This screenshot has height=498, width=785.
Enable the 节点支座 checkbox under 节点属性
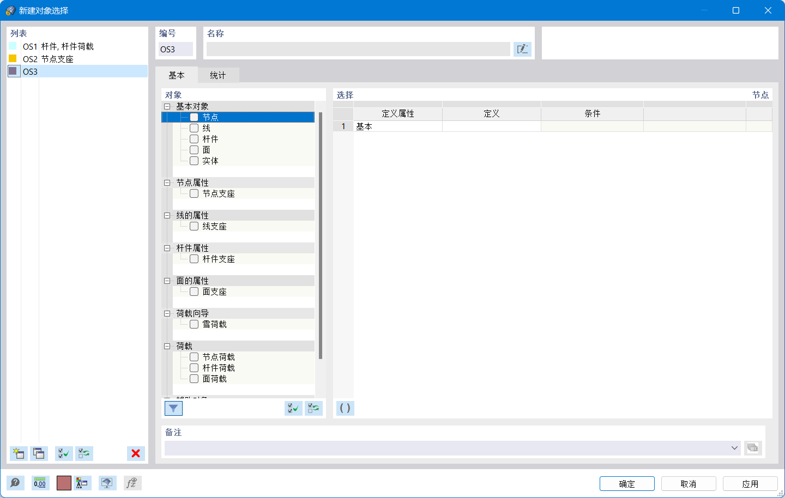194,193
